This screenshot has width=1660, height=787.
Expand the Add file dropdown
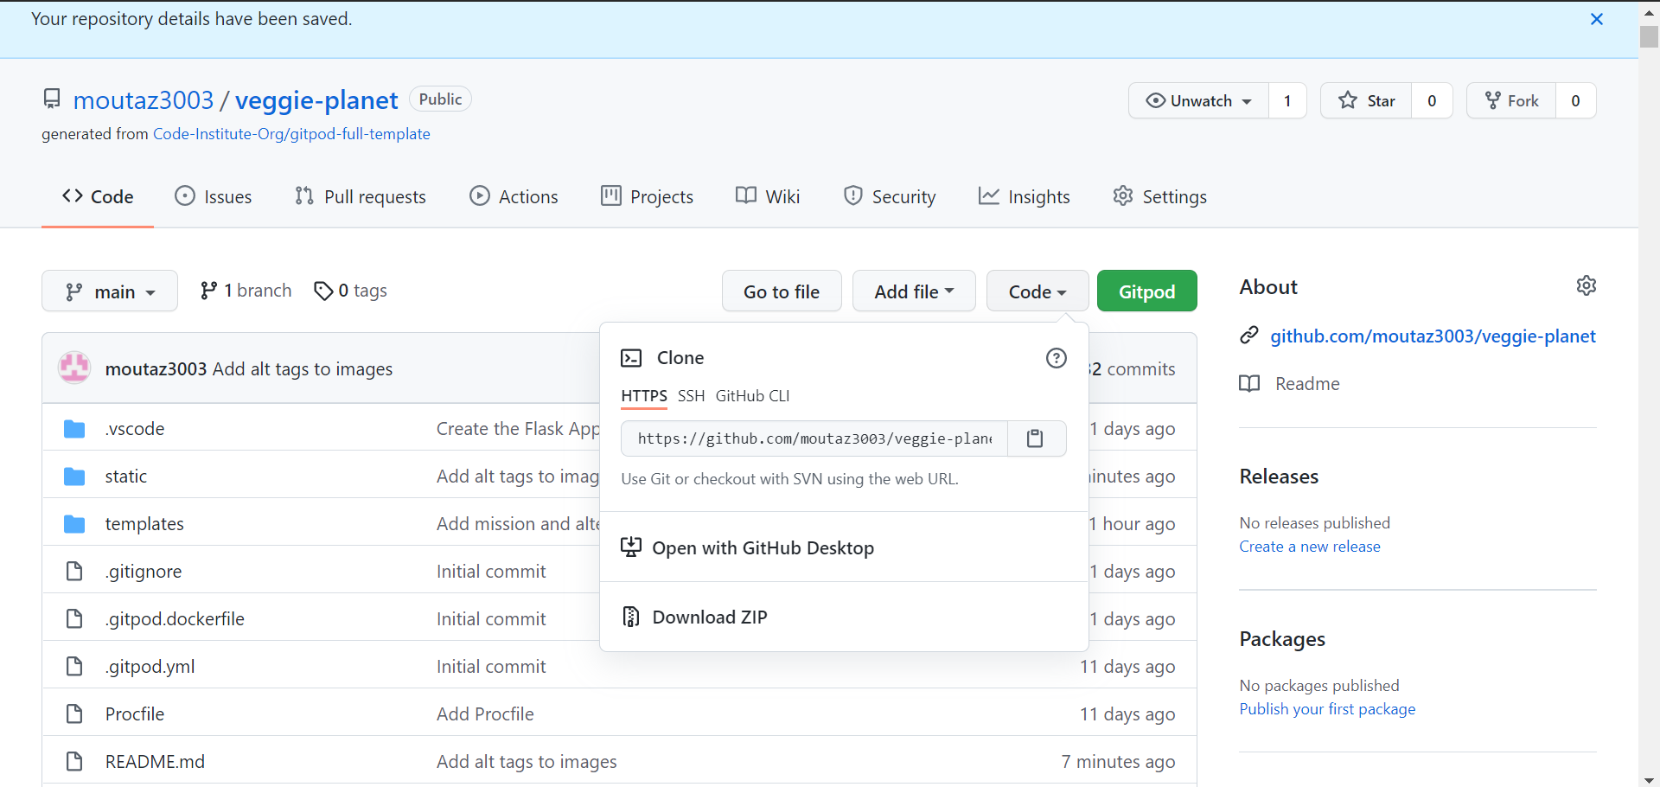click(x=914, y=291)
